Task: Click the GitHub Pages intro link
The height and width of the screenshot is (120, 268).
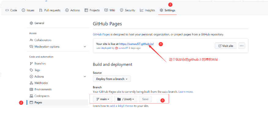Action: coord(101,35)
